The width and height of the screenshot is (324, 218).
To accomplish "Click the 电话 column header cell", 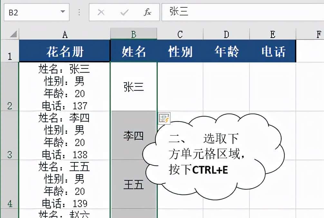I will click(272, 51).
